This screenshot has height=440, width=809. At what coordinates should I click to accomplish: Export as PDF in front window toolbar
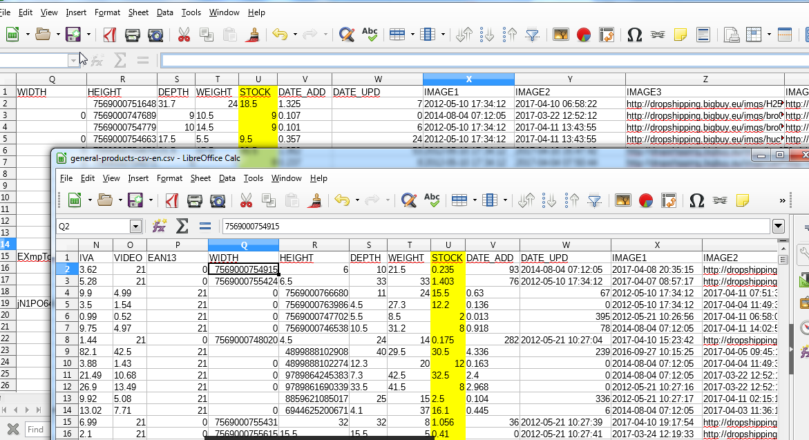[x=171, y=200]
